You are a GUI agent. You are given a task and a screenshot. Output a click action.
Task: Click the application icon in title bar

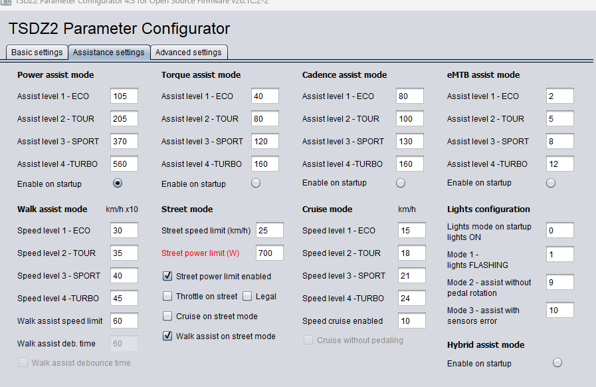tap(6, 2)
